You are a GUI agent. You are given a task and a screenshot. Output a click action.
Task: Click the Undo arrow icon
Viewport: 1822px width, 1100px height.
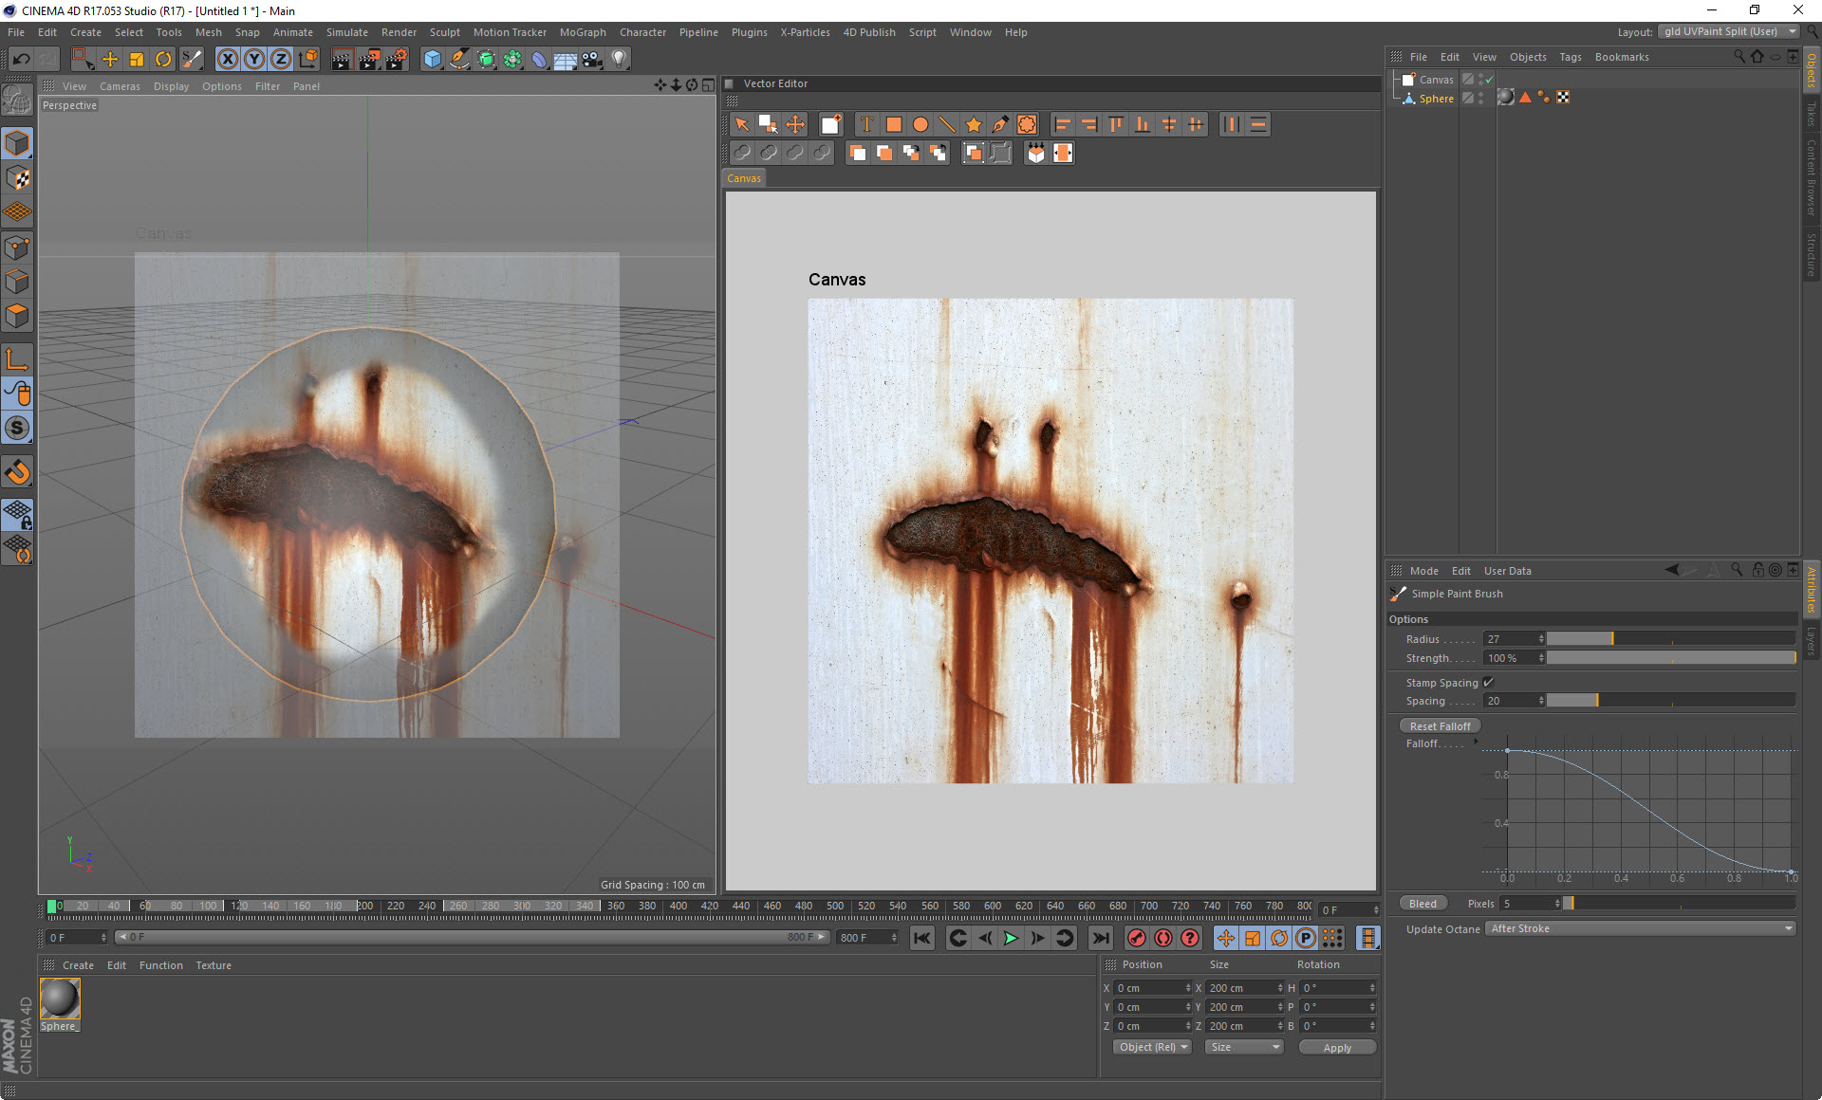point(21,59)
